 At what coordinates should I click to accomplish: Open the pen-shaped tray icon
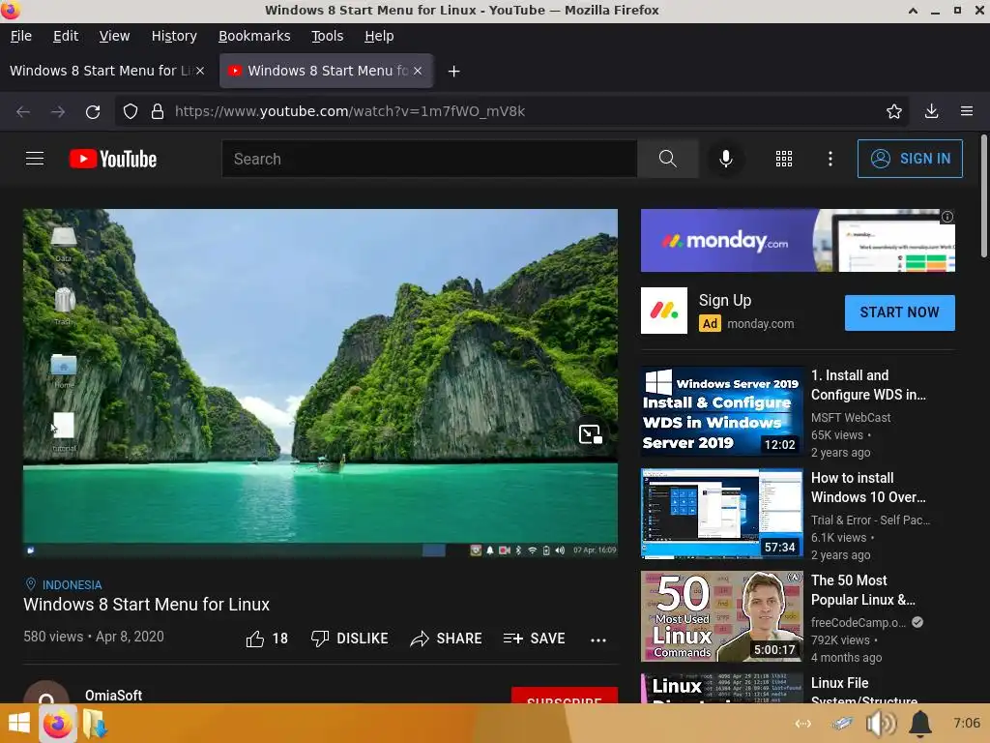[x=842, y=724]
